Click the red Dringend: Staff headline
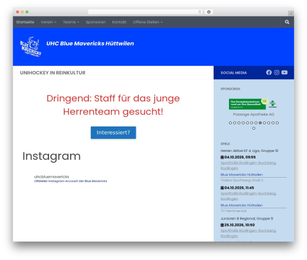 tap(113, 105)
